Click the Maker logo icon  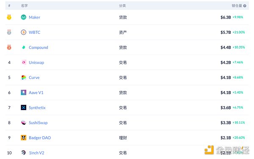[x=23, y=17]
